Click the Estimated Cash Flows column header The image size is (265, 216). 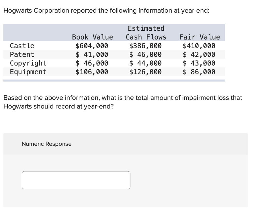tap(146, 33)
